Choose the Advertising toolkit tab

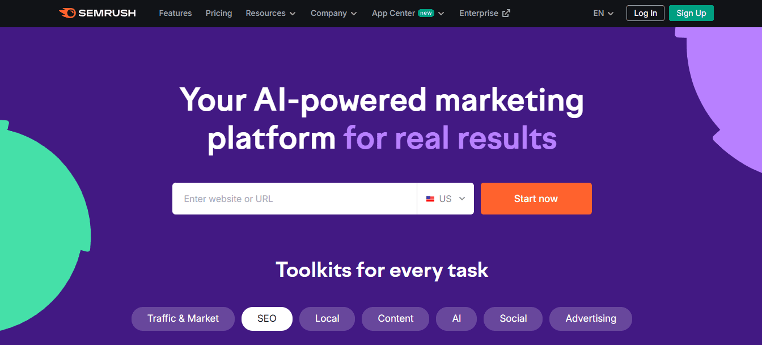591,318
